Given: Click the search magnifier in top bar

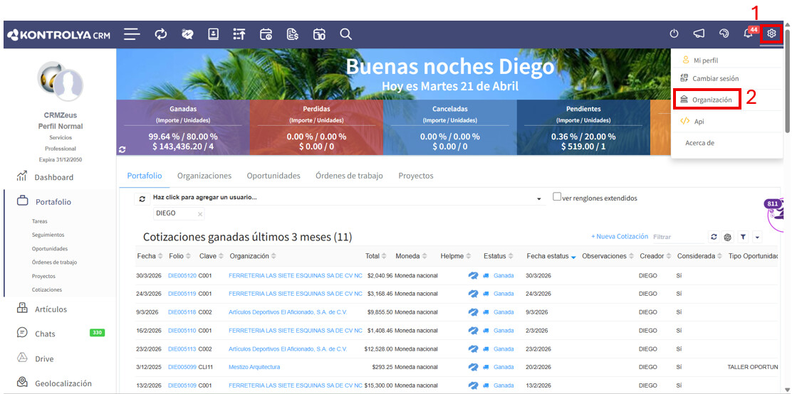Looking at the screenshot, I should click(345, 34).
